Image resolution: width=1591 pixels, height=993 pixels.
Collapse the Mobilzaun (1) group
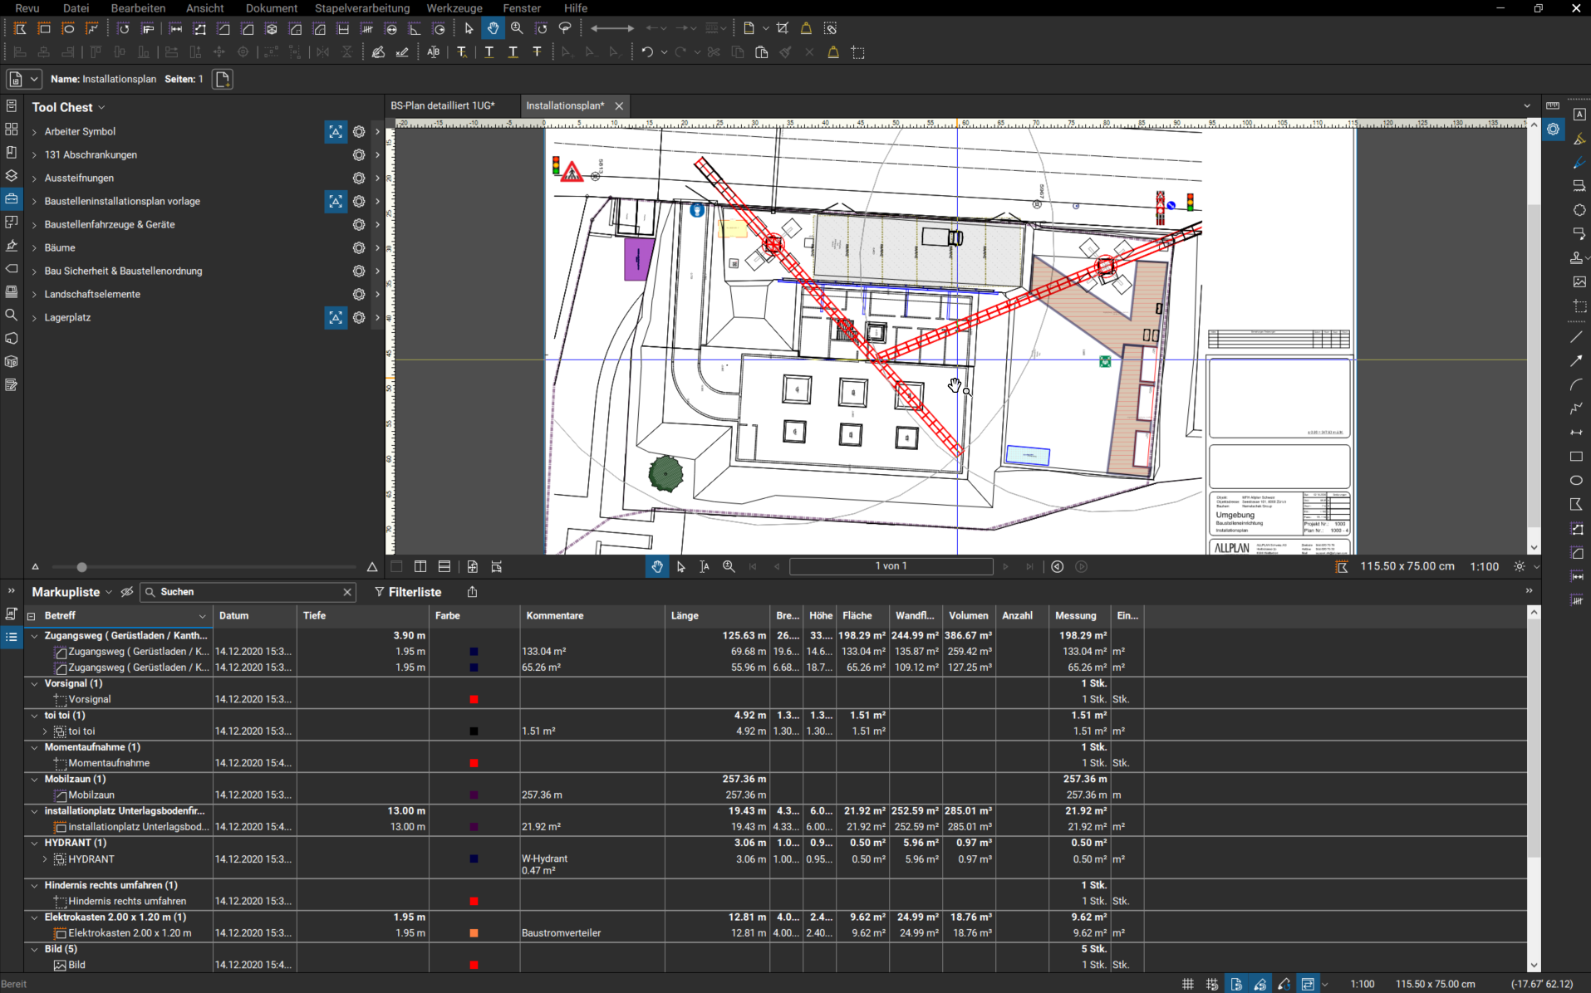[x=34, y=780]
